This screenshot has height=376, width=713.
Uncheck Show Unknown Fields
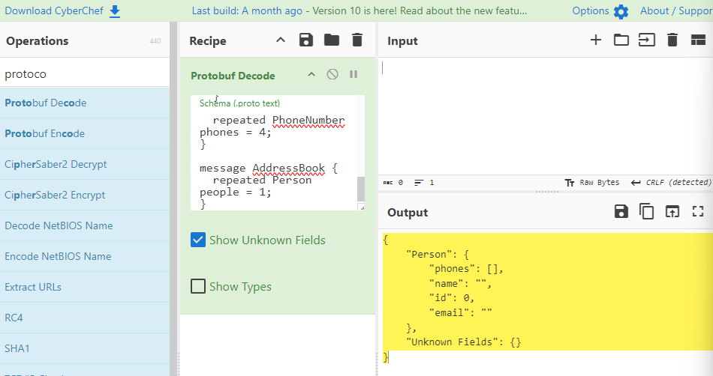coord(198,240)
